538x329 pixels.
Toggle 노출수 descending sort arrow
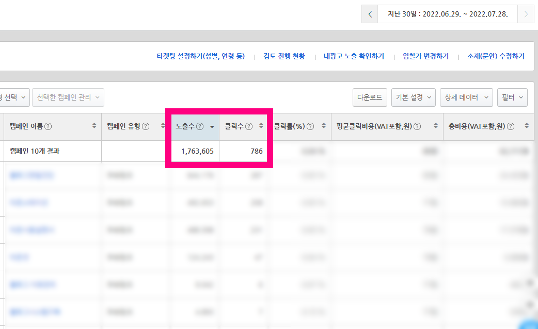point(212,127)
